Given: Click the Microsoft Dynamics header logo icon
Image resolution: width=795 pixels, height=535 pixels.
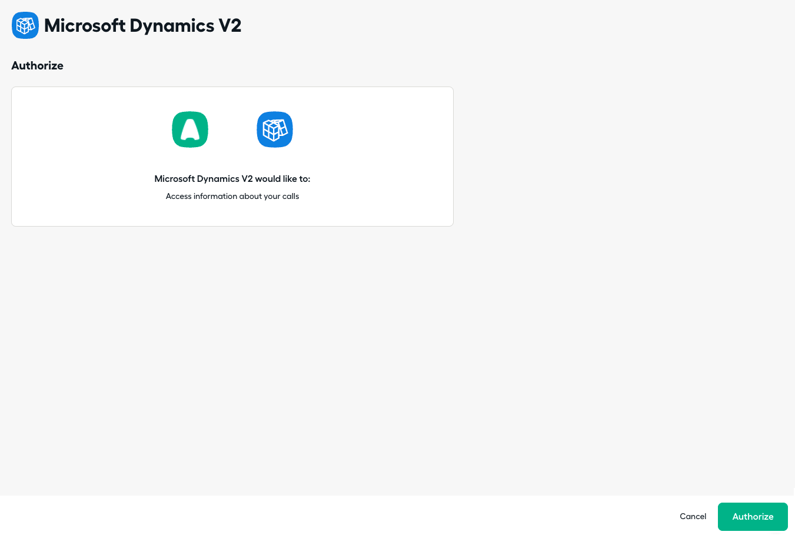Looking at the screenshot, I should (25, 25).
